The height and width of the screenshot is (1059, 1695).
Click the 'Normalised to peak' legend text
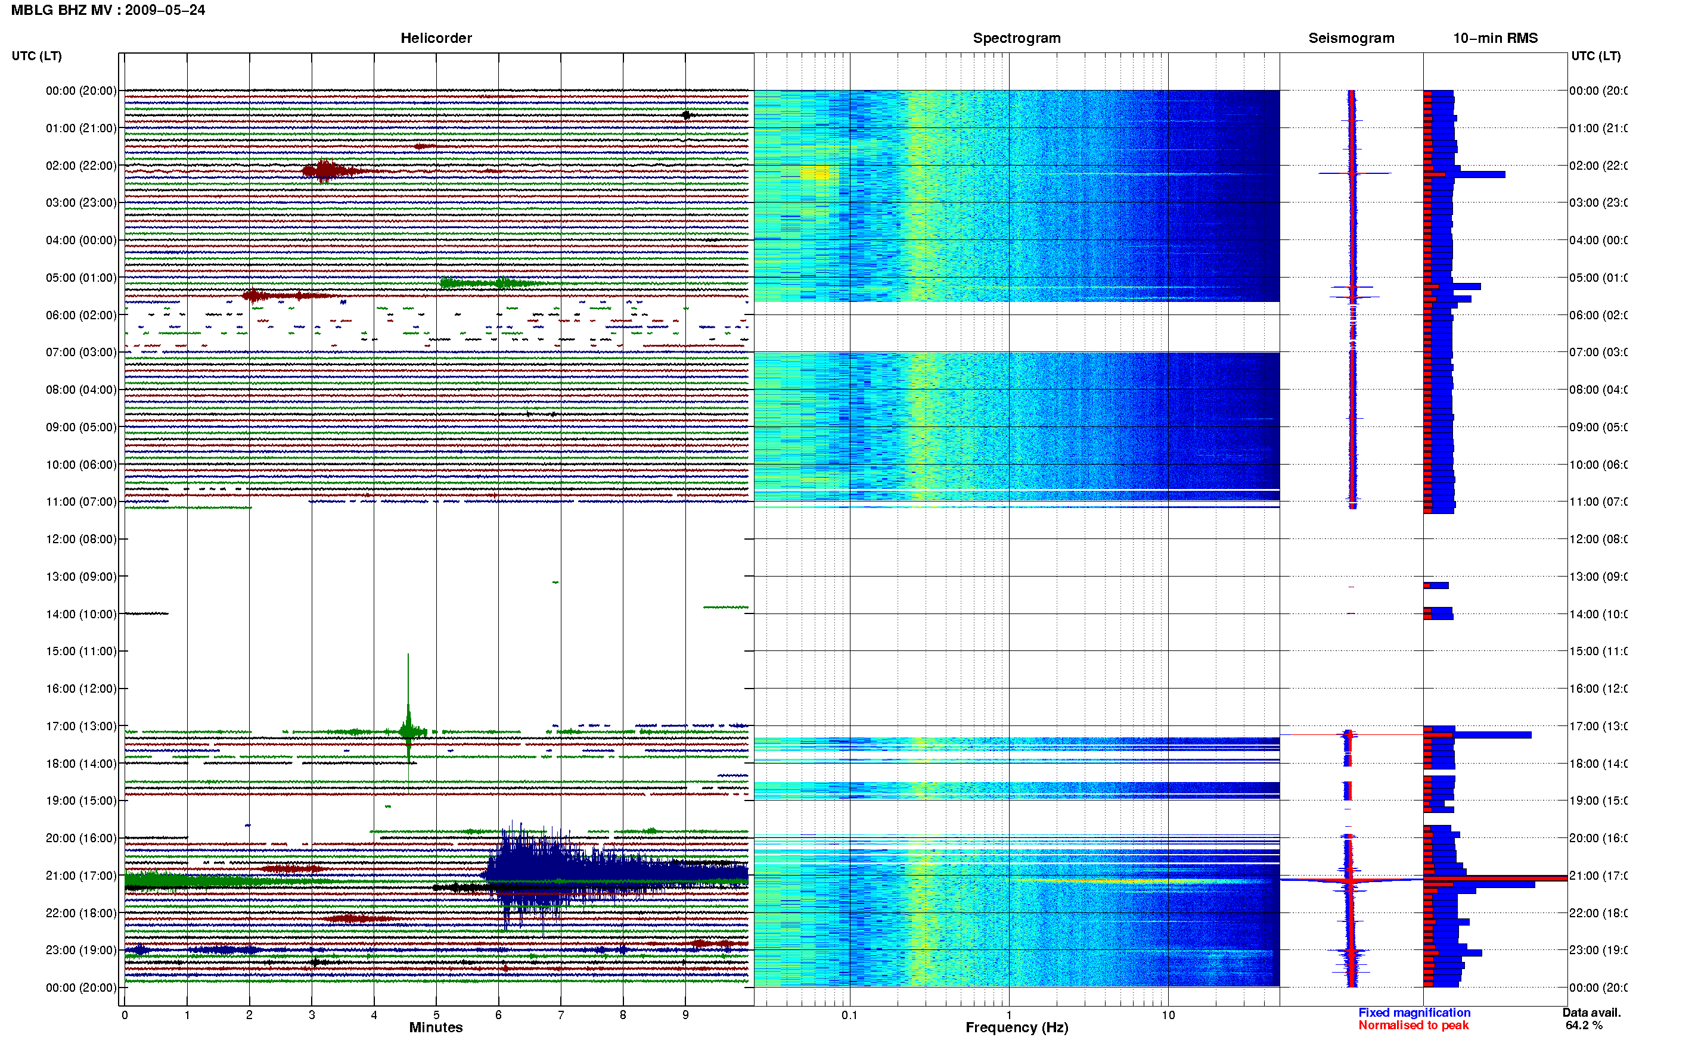pos(1413,1026)
